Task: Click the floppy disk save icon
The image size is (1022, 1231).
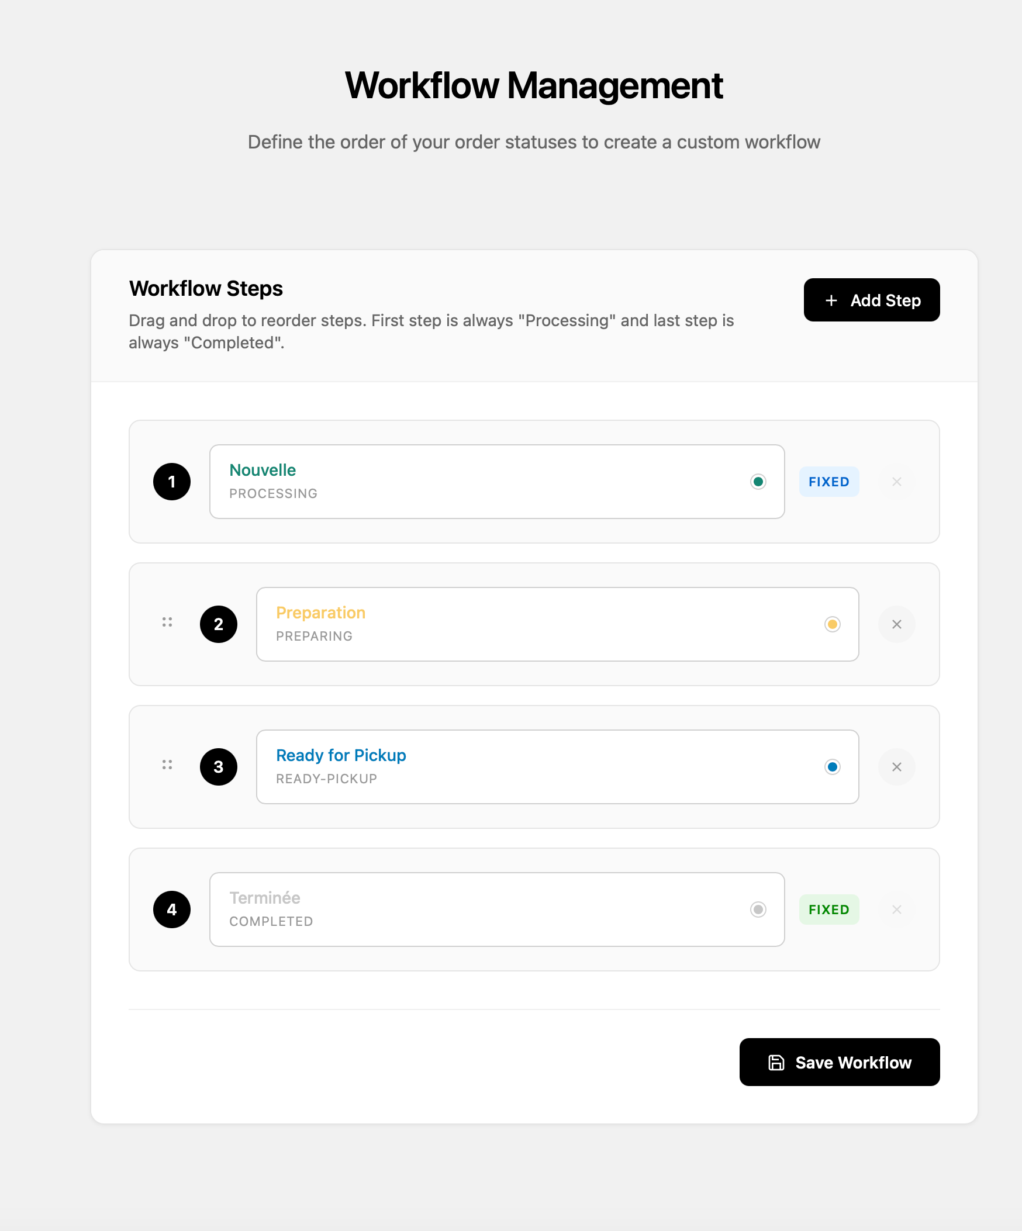Action: [776, 1062]
